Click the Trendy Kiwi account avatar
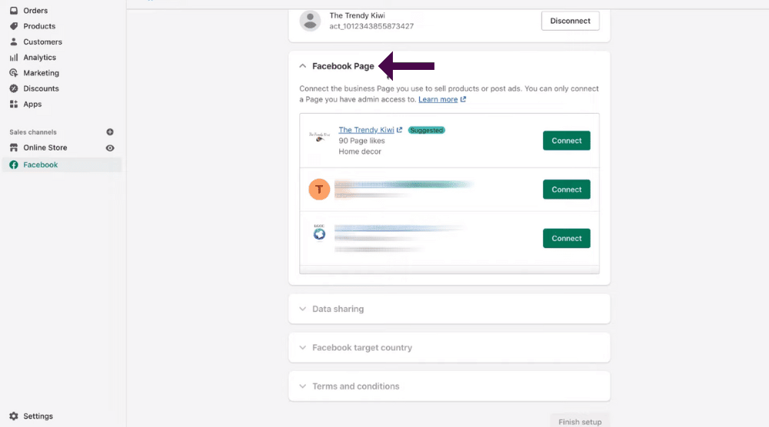Viewport: 769px width, 427px height. point(310,21)
